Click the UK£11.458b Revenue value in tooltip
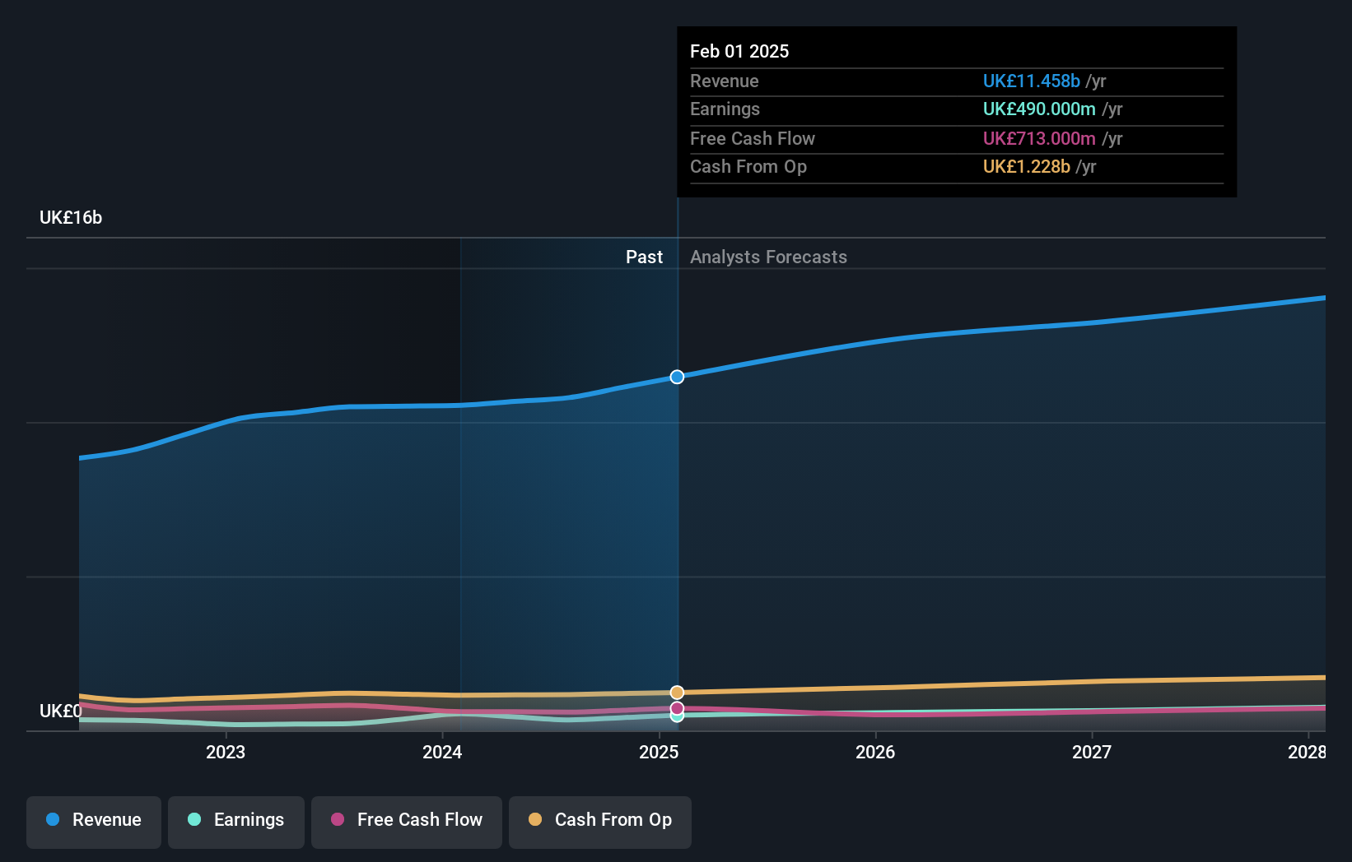This screenshot has height=862, width=1352. tap(1032, 81)
